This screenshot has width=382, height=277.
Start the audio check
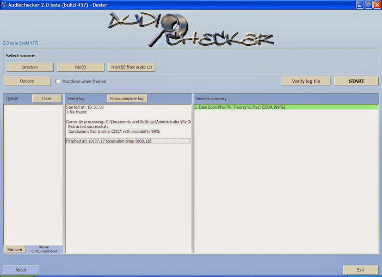(x=356, y=81)
